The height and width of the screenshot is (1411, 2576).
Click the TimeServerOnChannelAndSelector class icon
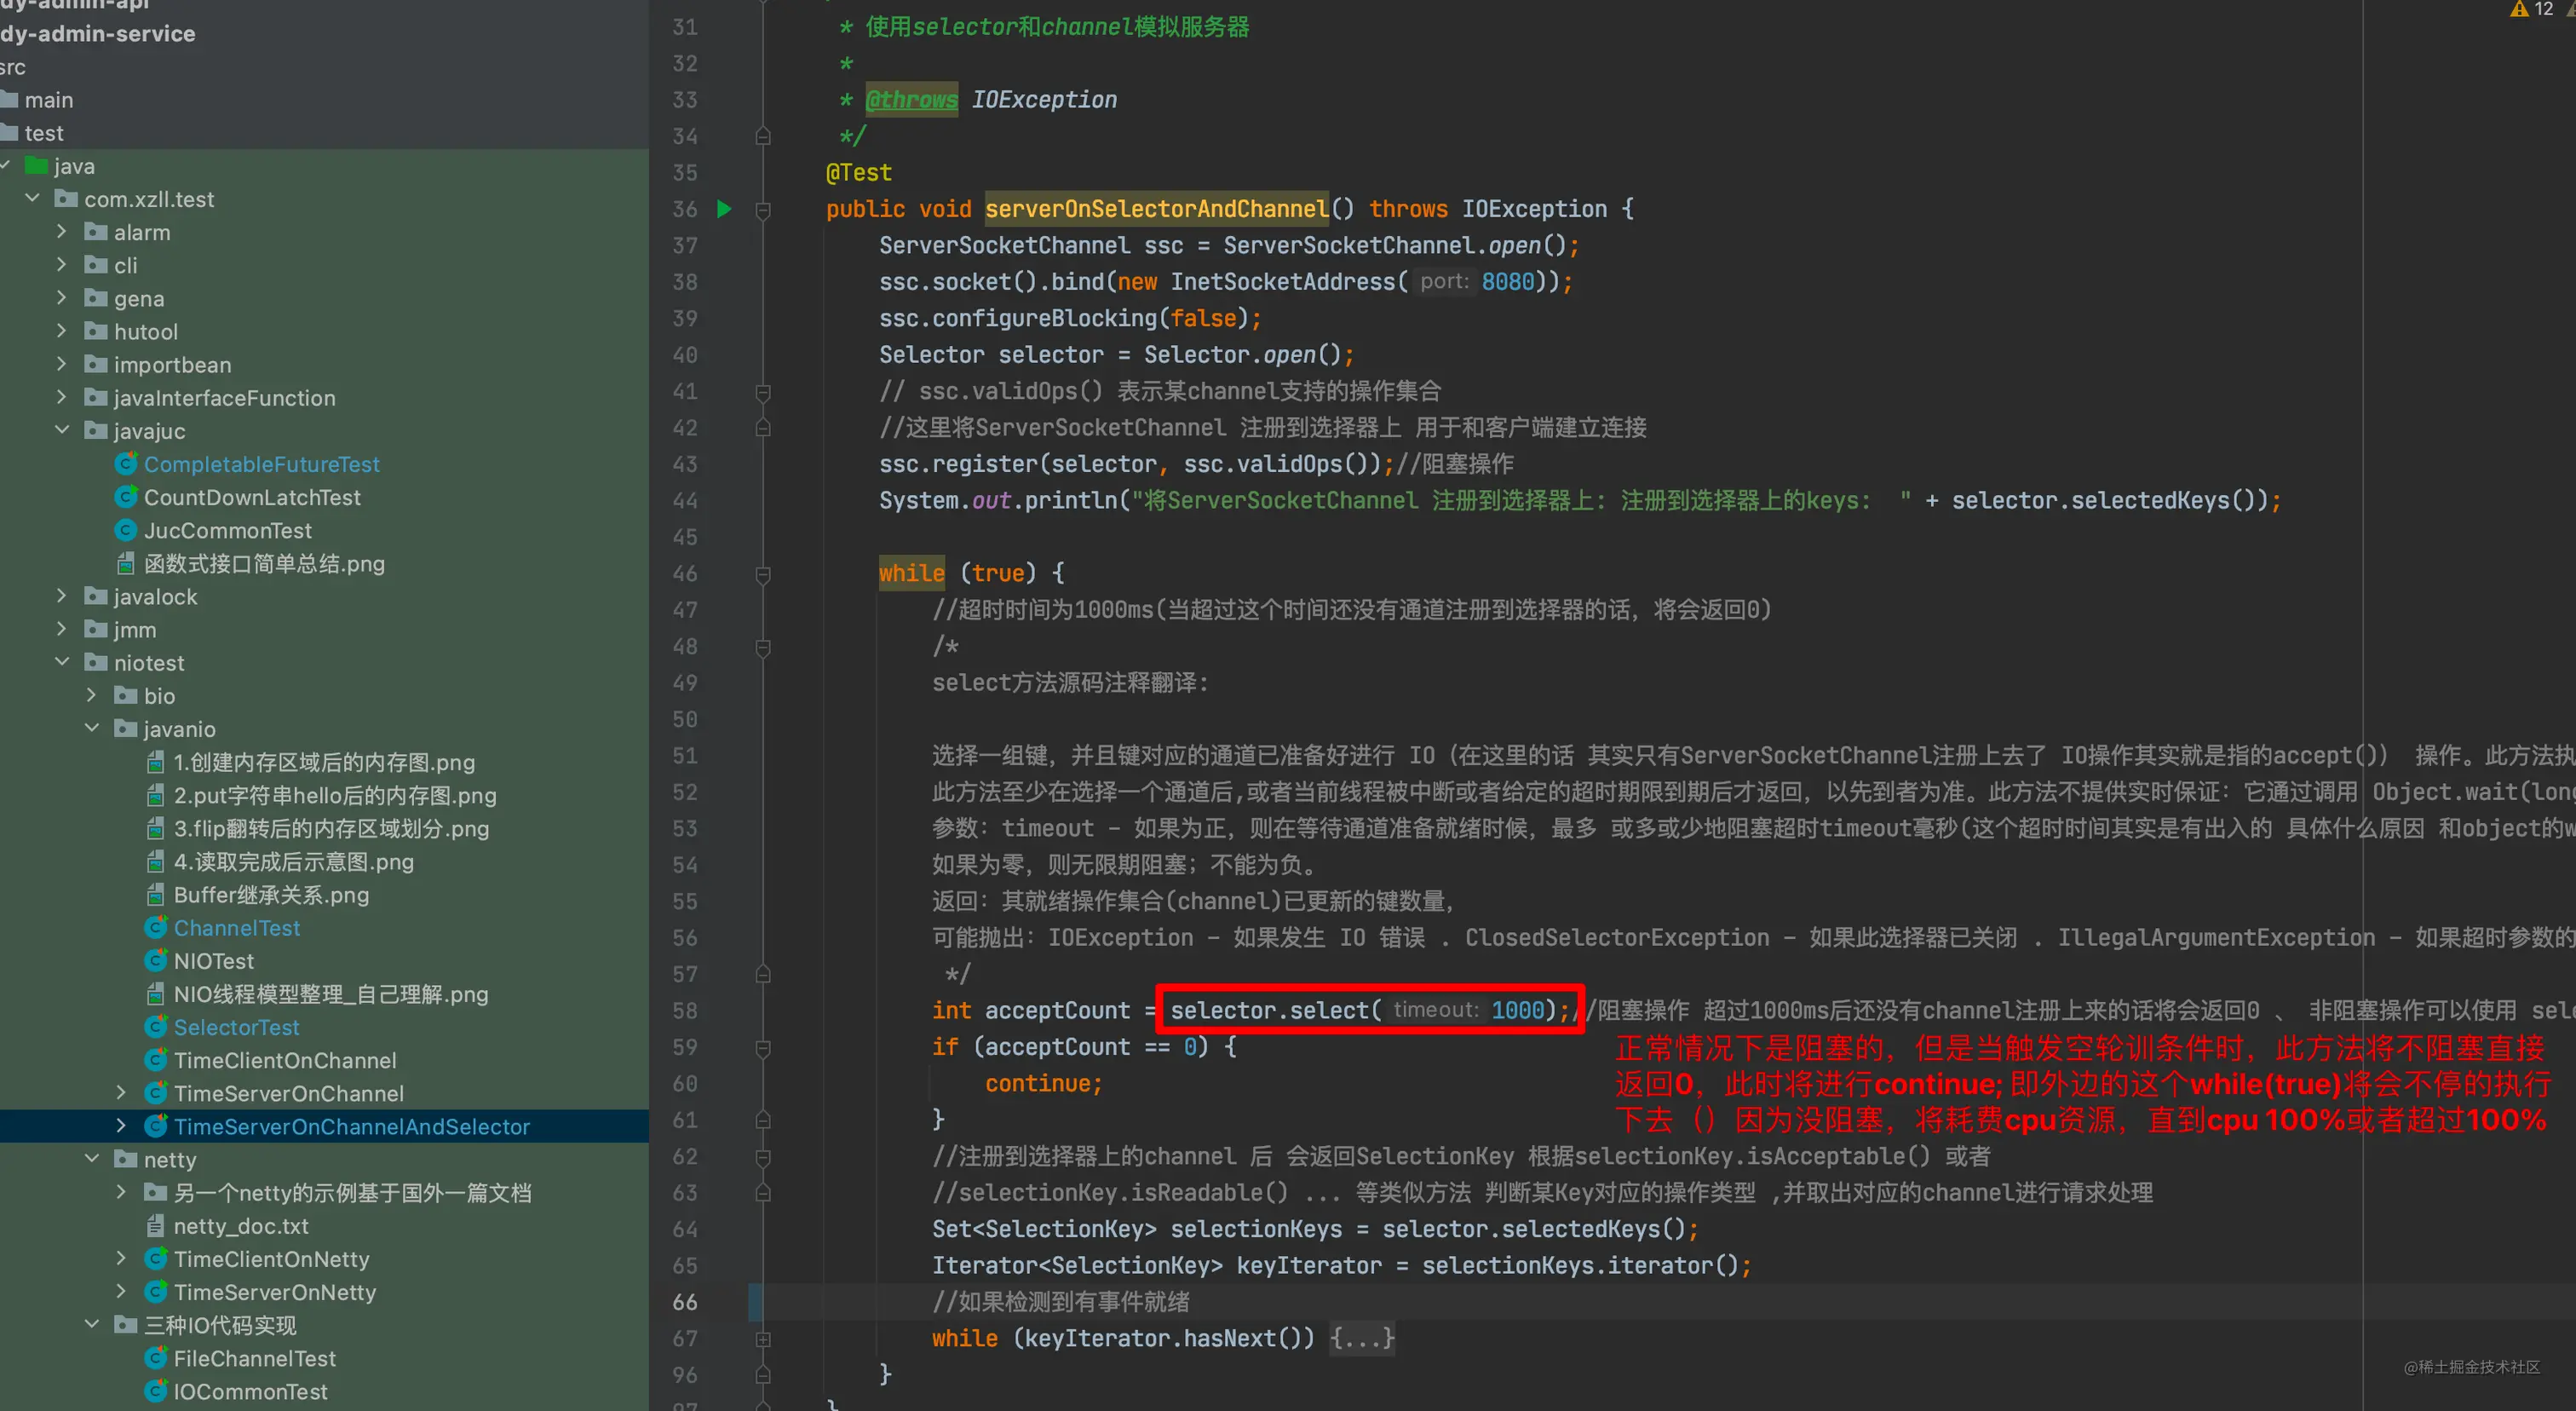click(x=156, y=1126)
